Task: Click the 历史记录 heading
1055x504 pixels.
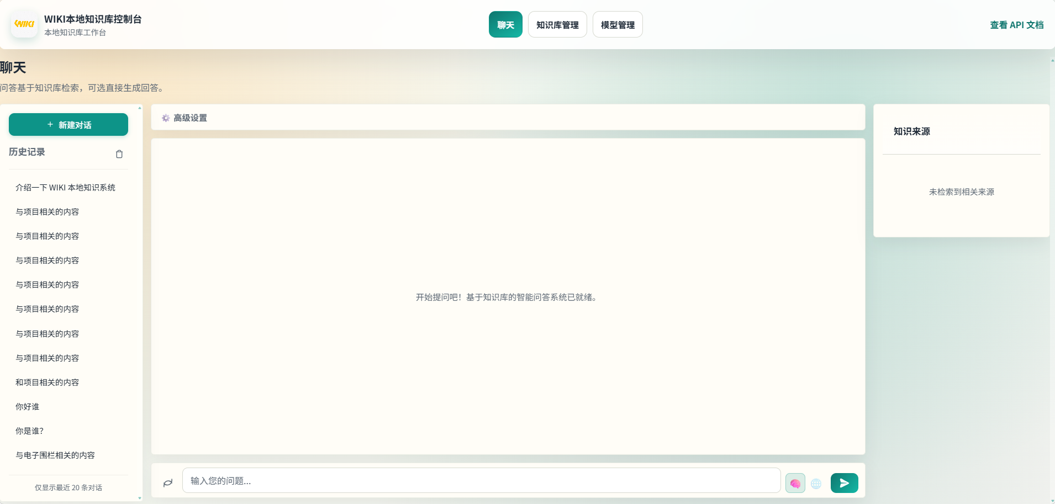Action: [27, 152]
